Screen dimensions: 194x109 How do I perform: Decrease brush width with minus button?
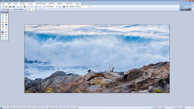pos(26,9)
